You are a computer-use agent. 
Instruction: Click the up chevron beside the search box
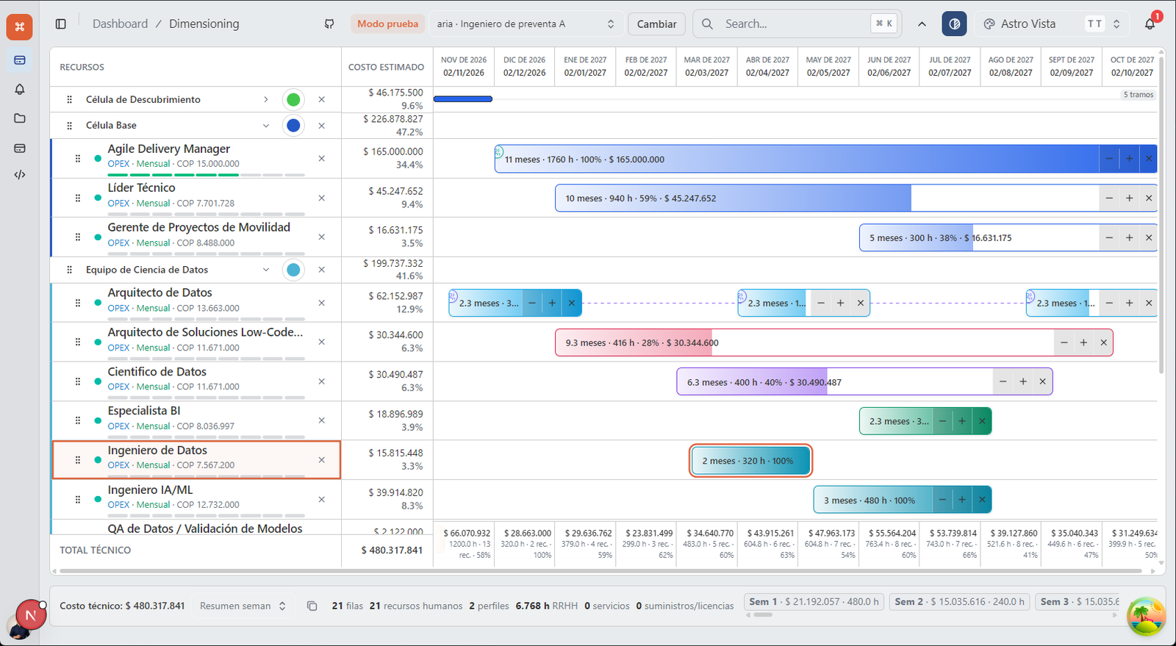[922, 24]
